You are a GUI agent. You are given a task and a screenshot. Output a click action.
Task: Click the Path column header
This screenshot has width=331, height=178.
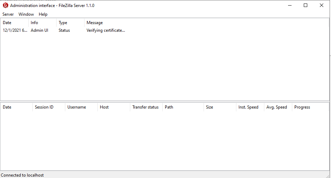click(x=183, y=107)
